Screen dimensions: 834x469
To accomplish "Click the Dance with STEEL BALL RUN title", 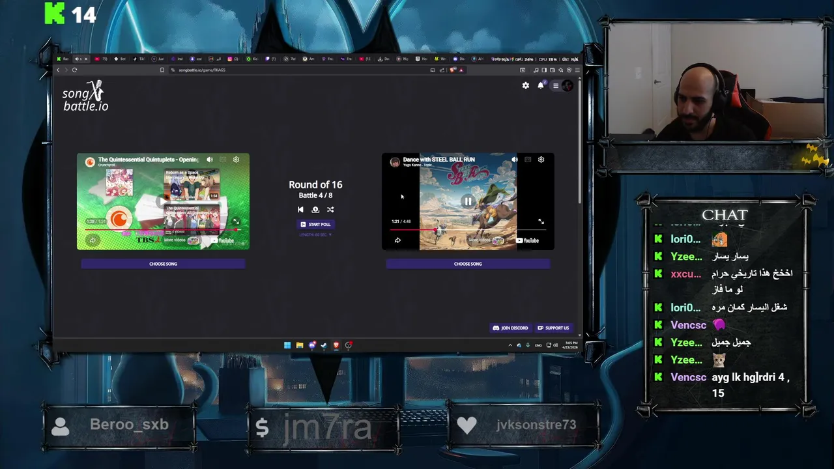I will (x=439, y=159).
